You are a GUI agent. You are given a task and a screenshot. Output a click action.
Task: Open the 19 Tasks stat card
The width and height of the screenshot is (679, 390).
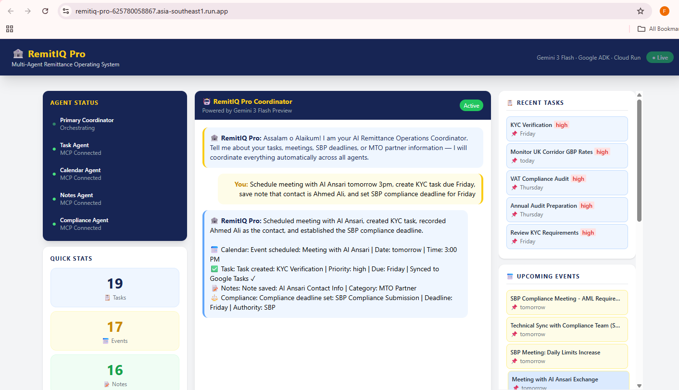click(x=115, y=288)
